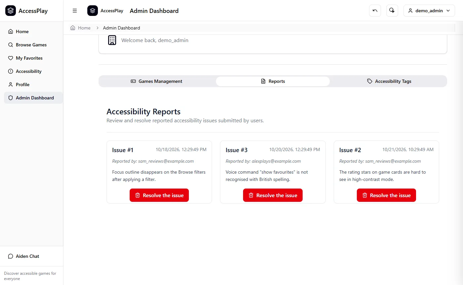Click trash icon on Issue #3 resolve button

point(251,195)
